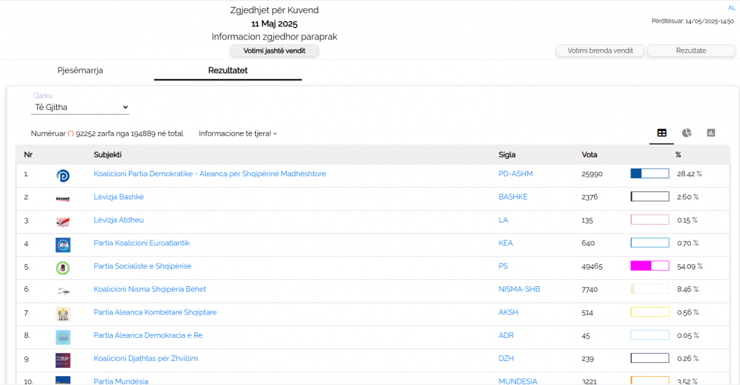
Task: Open the Pjesëmarrja tab
Action: [80, 70]
